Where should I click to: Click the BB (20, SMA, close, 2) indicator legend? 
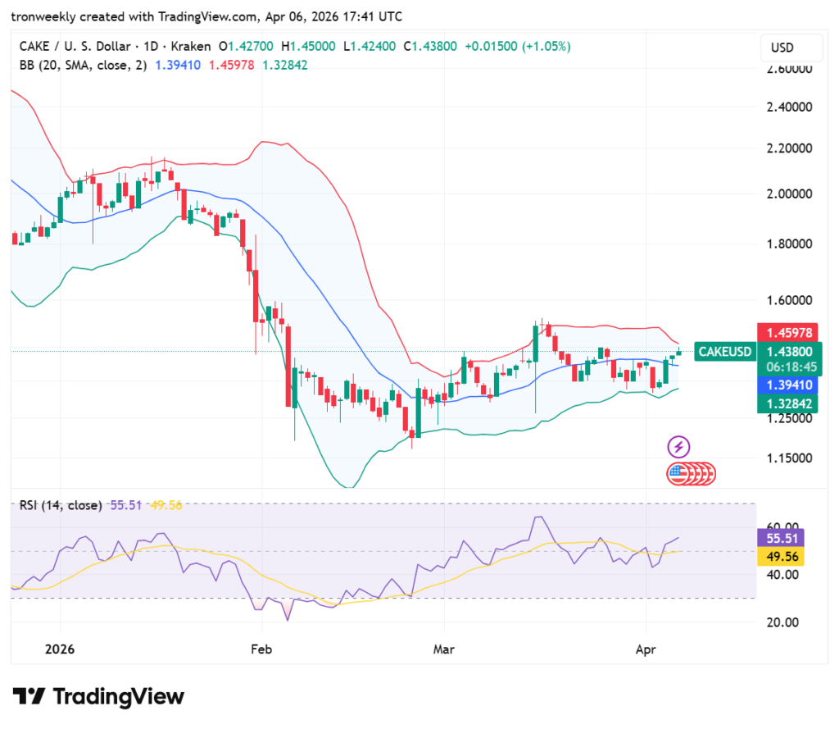[x=83, y=65]
